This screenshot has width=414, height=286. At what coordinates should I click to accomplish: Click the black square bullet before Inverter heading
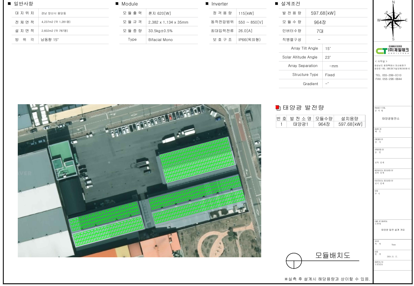(x=207, y=4)
